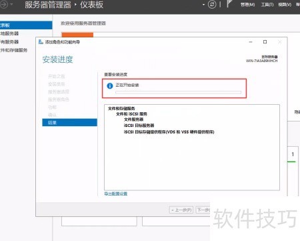The height and width of the screenshot is (241, 300).
Task: Open the notifications flag icon
Action: pyautogui.click(x=229, y=4)
